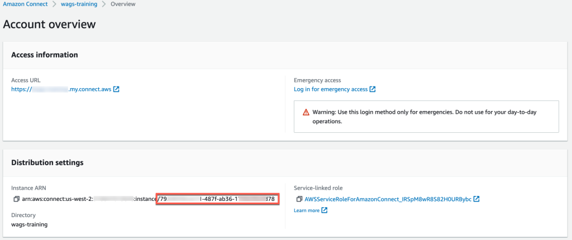572x240 pixels.
Task: Click external-link icon beside Access URL
Action: [x=116, y=89]
